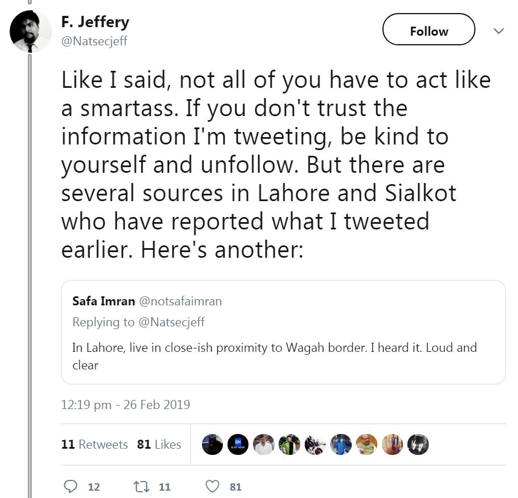518x498 pixels.
Task: Open the motorcycle liker avatar
Action: (315, 445)
